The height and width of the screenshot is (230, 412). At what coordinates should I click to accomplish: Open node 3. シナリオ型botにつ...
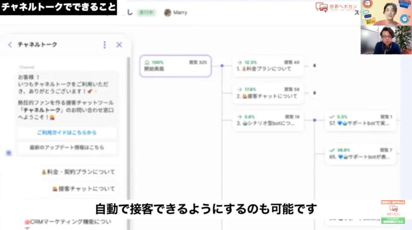[x=268, y=121]
